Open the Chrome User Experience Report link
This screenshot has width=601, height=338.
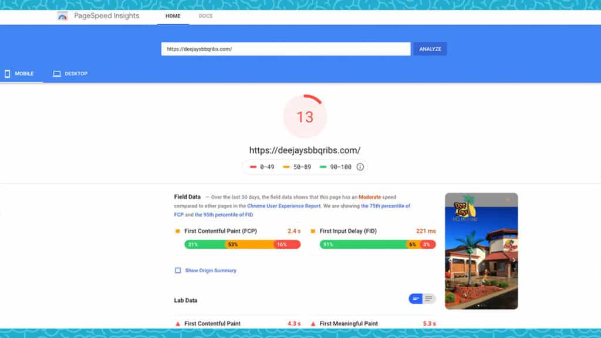tap(283, 207)
